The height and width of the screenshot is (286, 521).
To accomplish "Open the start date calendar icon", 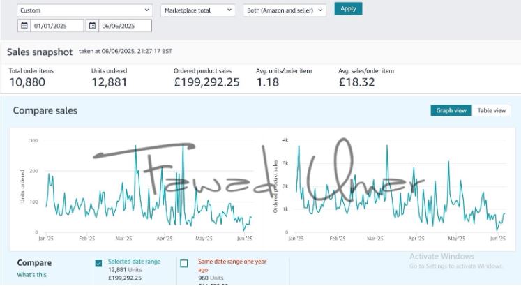I will coord(24,26).
